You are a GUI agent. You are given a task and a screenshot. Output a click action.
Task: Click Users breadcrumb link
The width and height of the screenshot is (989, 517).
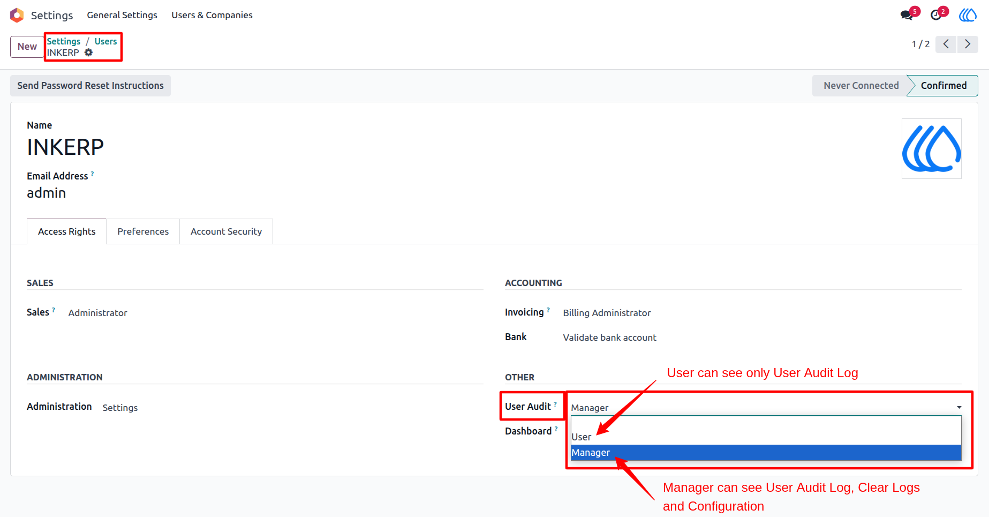(x=105, y=41)
